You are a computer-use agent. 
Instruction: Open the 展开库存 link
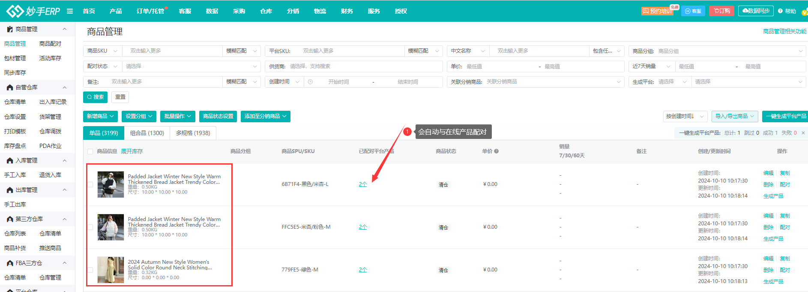coord(132,151)
